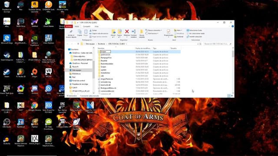
Task: Select Este equipo in the navigation pane
Action: tap(76, 70)
